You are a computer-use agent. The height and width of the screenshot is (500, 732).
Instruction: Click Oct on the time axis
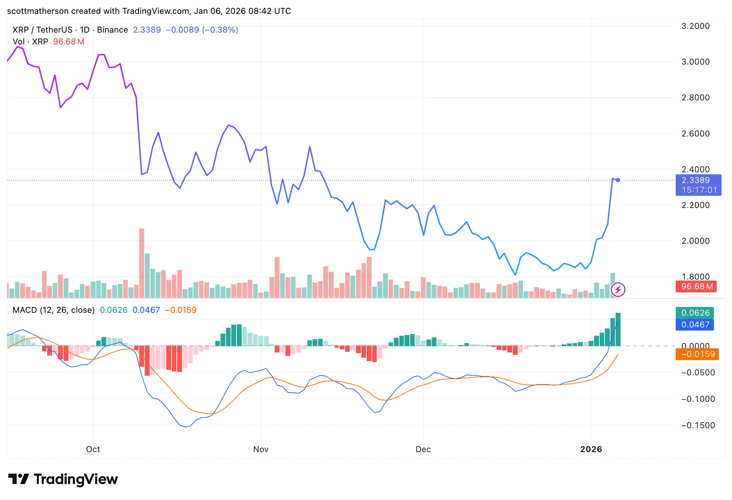pos(93,449)
